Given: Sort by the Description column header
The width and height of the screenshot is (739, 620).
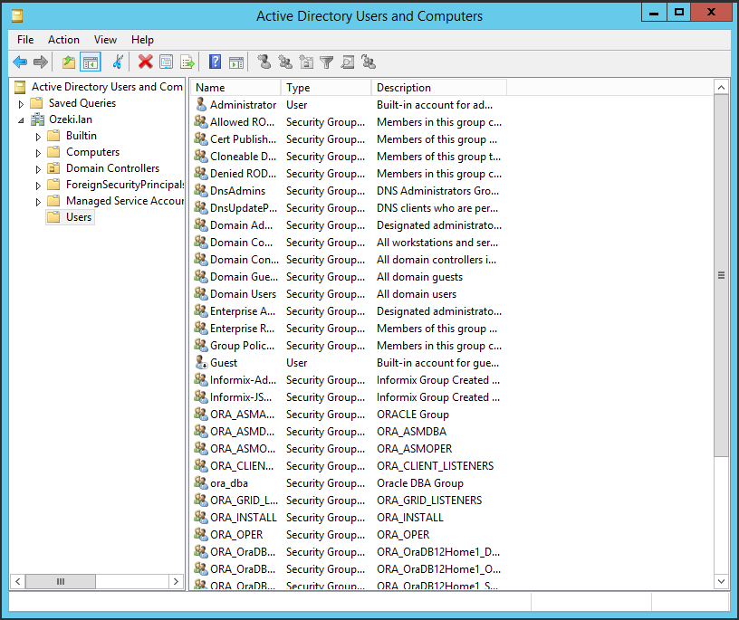Looking at the screenshot, I should [438, 88].
